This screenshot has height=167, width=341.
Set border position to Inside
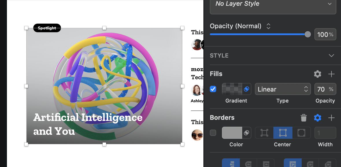tap(264, 133)
